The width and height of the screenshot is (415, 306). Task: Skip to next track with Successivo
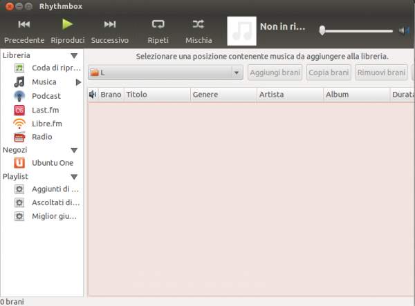point(109,24)
